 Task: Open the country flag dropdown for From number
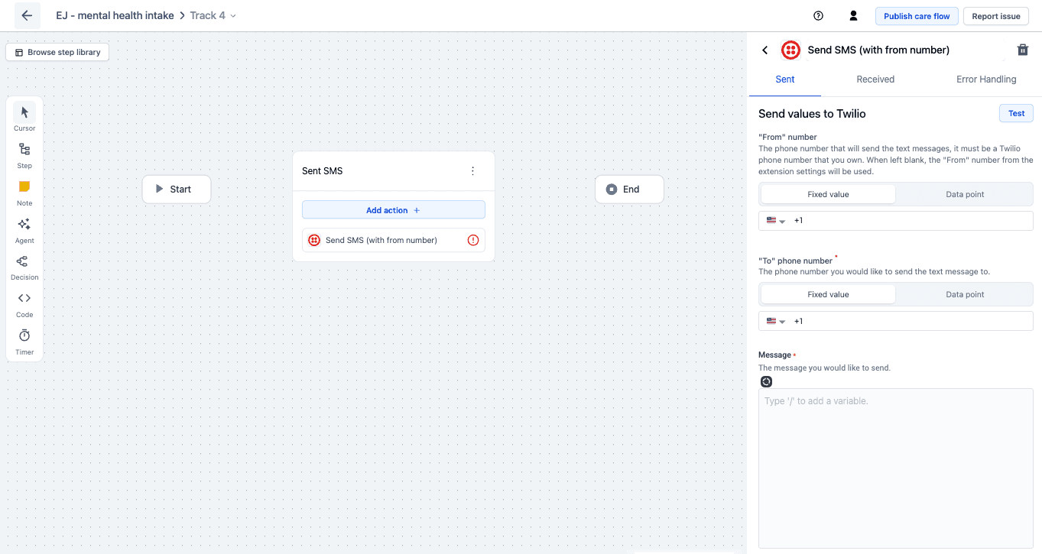[776, 221]
